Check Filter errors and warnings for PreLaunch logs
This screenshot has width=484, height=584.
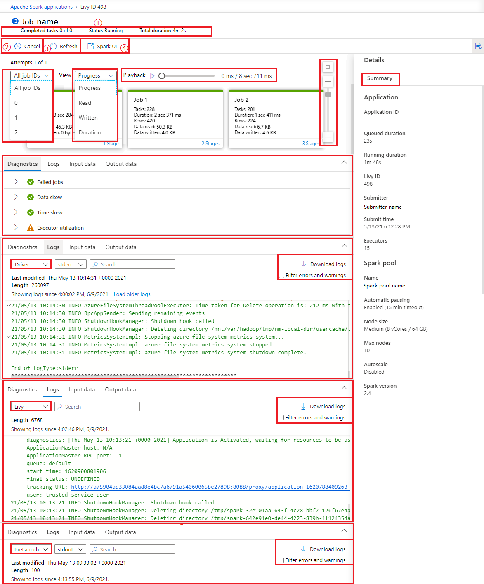tap(281, 560)
